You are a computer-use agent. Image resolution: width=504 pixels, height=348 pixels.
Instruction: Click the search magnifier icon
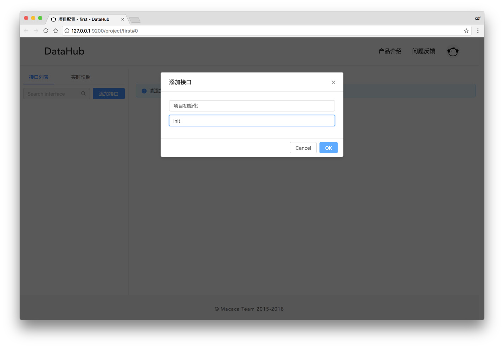coord(83,94)
